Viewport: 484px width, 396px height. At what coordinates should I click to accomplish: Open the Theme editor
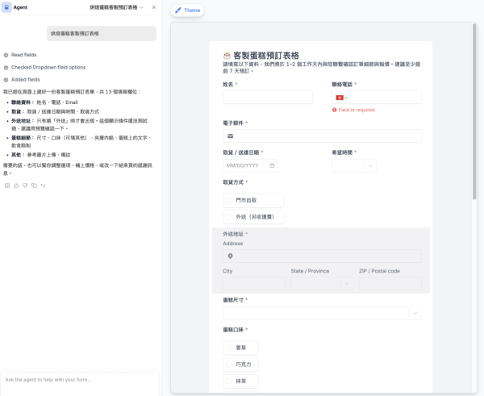(x=187, y=10)
